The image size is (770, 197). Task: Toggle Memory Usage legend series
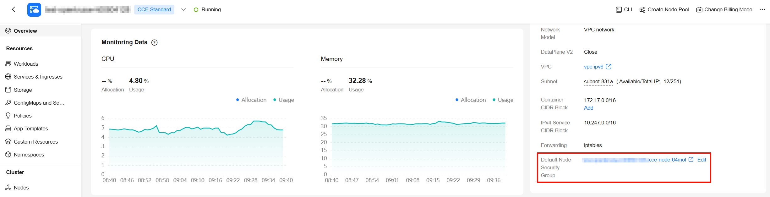503,100
